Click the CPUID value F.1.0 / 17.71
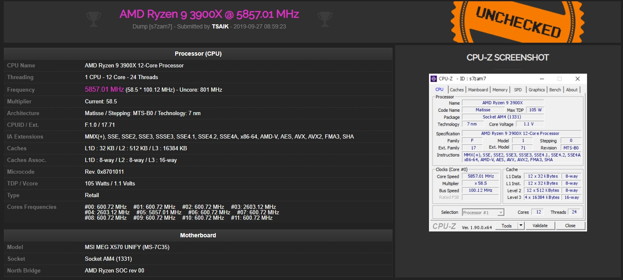 [x=100, y=125]
